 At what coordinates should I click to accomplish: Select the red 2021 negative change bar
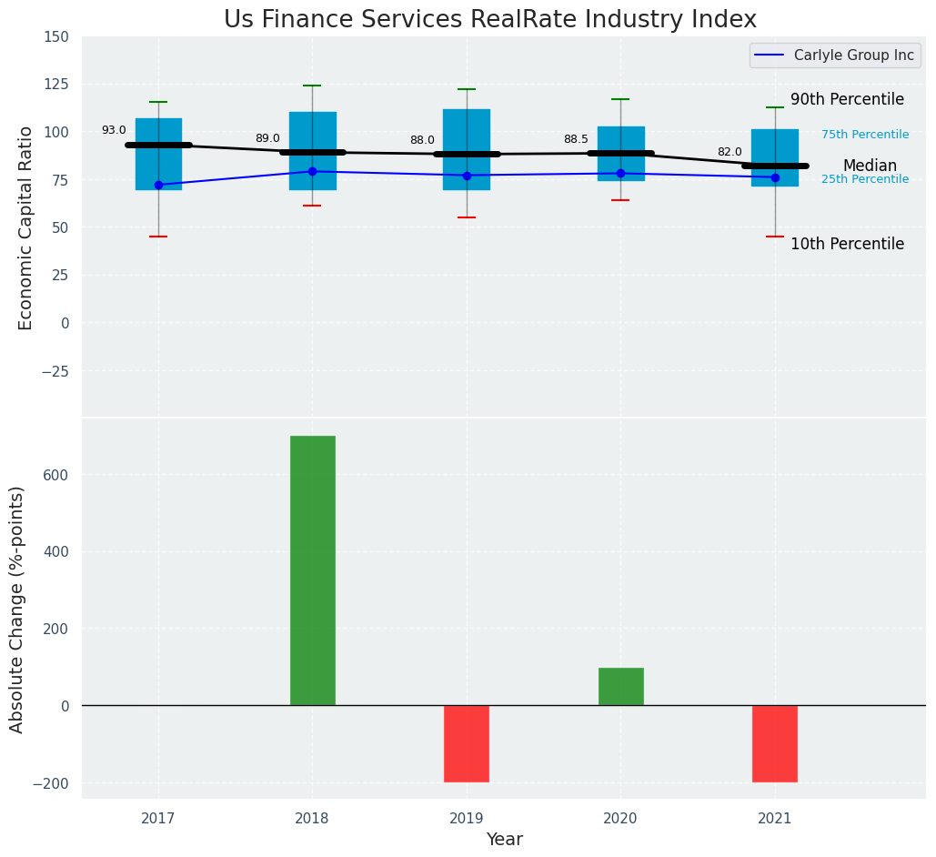(774, 743)
